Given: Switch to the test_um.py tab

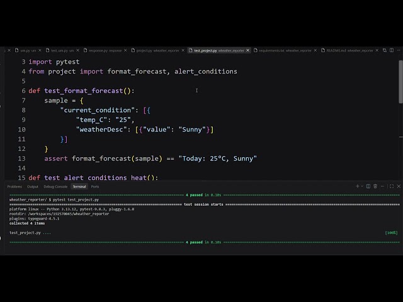Looking at the screenshot, I should tap(62, 50).
